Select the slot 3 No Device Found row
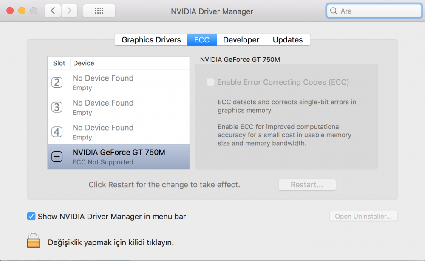The width and height of the screenshot is (425, 261). [119, 107]
